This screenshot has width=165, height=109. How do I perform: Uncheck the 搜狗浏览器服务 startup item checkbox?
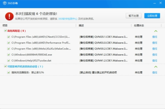pyautogui.click(x=9, y=72)
